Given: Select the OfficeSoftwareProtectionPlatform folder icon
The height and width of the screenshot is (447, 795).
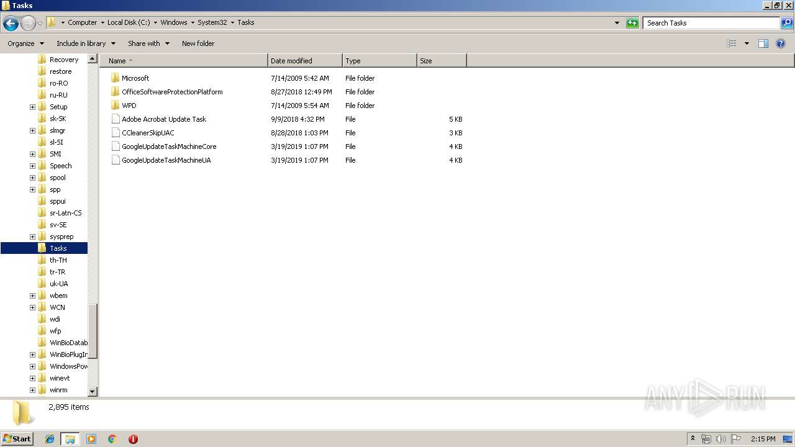Looking at the screenshot, I should [x=115, y=92].
